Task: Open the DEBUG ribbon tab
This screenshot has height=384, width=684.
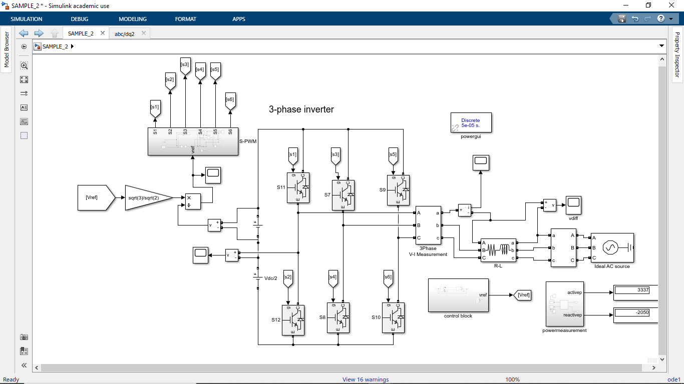Action: pyautogui.click(x=80, y=19)
